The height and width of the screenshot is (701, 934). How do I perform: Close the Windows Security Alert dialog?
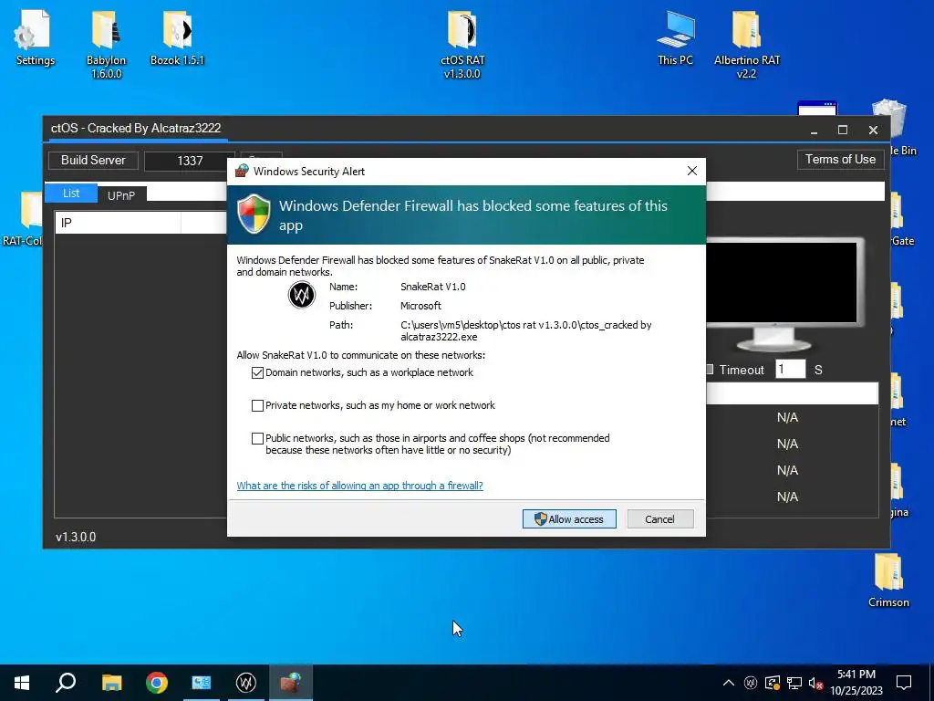click(691, 171)
